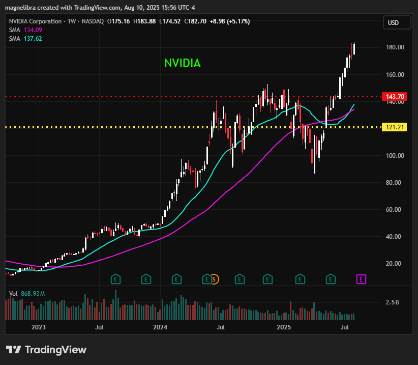Click the 2024 time axis label
Image resolution: width=418 pixels, height=365 pixels.
tap(160, 327)
